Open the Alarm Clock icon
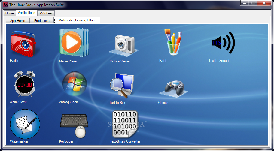The image size is (274, 151). click(x=25, y=84)
